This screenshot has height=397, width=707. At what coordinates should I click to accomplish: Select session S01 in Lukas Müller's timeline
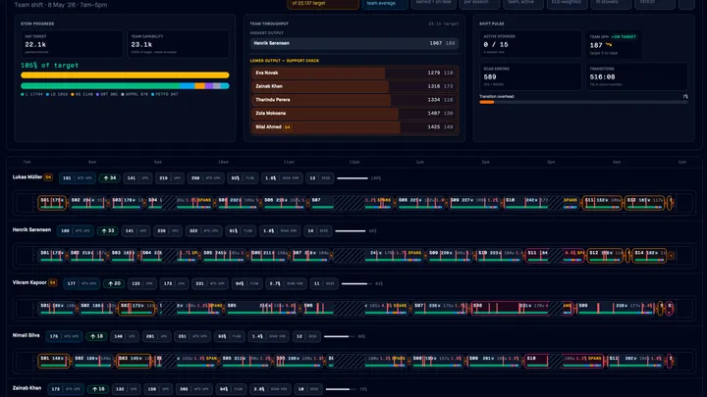point(52,203)
